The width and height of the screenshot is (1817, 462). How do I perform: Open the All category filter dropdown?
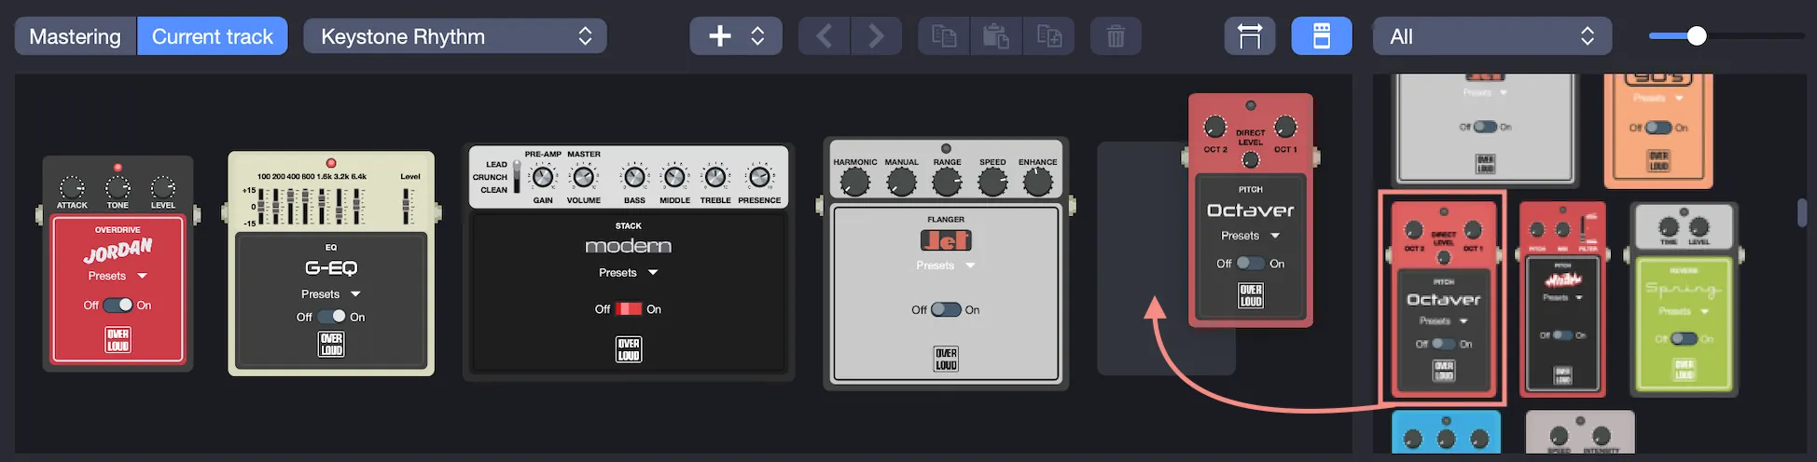pos(1492,36)
